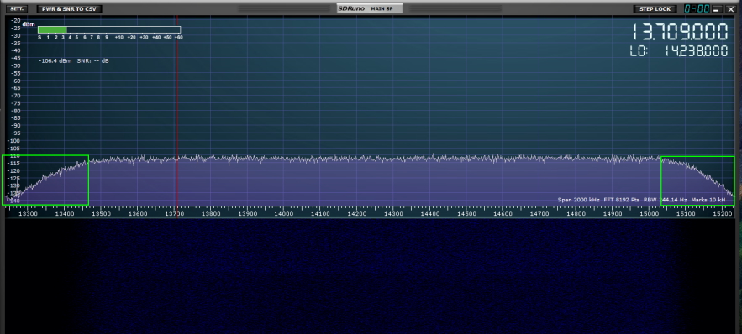Click the PWR & SNR TO CSV button

coord(69,9)
